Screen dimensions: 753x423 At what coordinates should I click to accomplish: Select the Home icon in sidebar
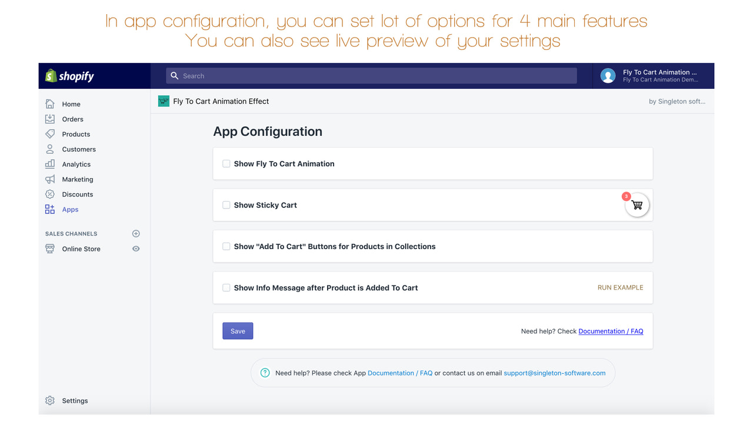coord(51,103)
